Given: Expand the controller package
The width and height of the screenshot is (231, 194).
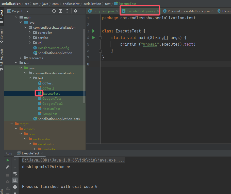Looking at the screenshot, I should (30, 32).
